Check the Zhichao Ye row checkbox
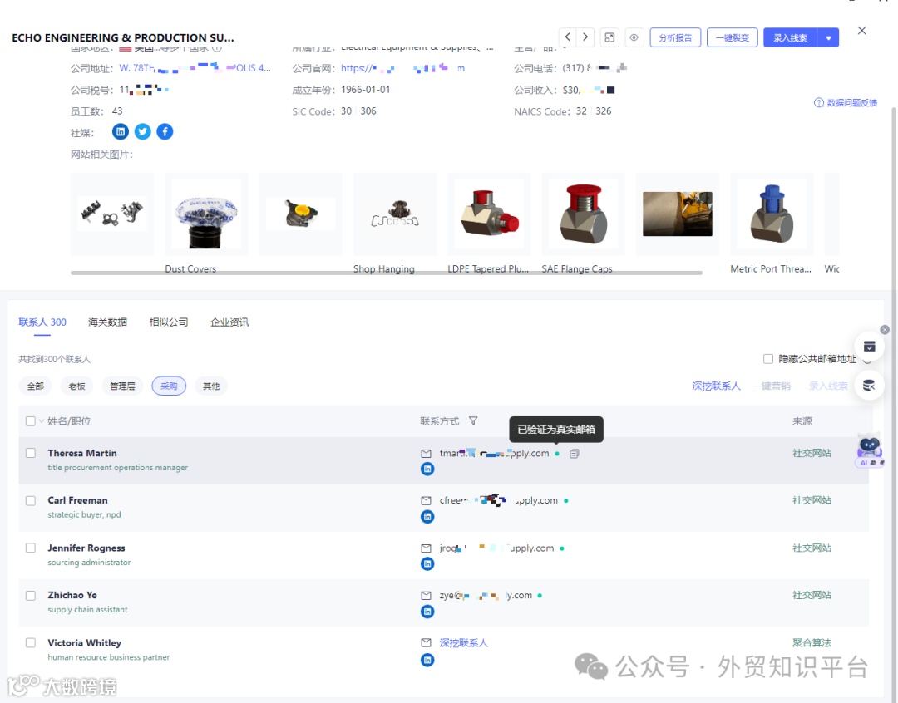This screenshot has width=898, height=703. (x=31, y=595)
